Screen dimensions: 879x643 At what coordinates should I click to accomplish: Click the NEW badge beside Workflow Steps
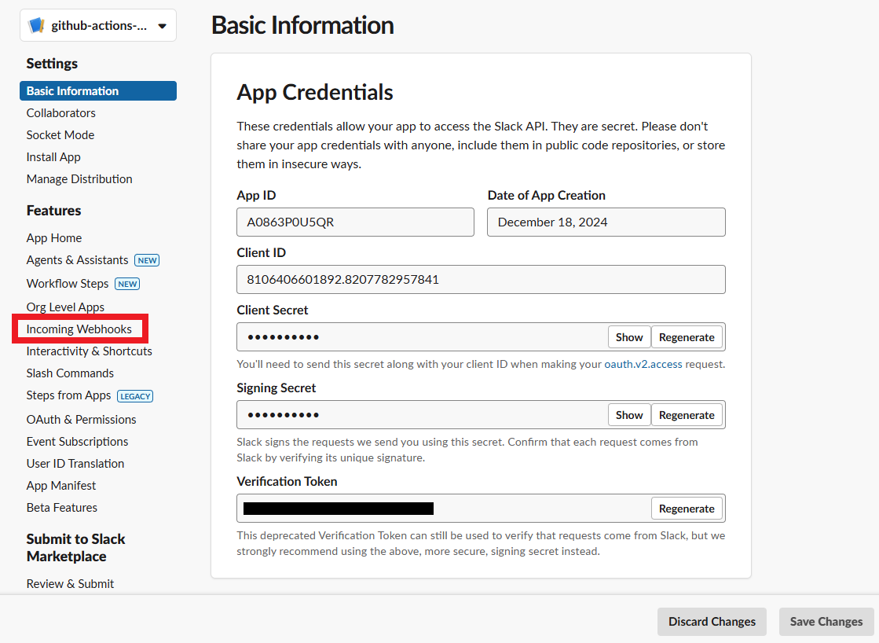127,284
